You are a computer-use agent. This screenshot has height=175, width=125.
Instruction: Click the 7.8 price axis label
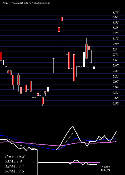(115, 49)
